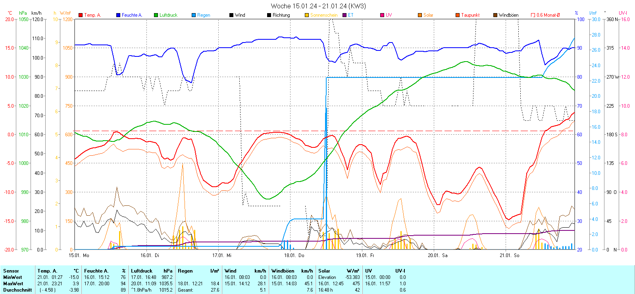Click the red Temp. A. legend square
The height and width of the screenshot is (294, 635).
[x=81, y=15]
